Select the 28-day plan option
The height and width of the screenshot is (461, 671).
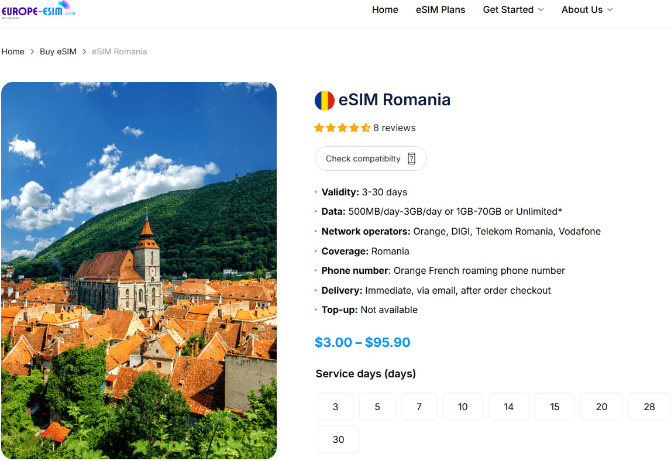point(648,406)
